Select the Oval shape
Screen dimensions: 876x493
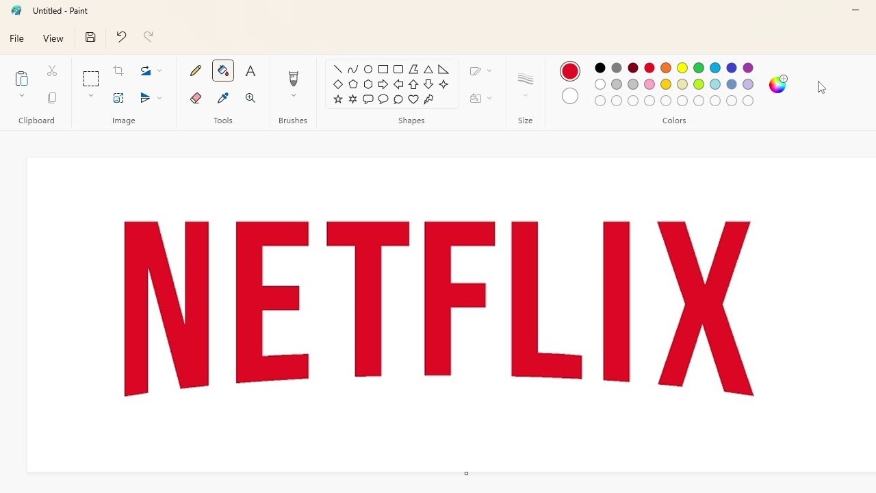pyautogui.click(x=368, y=69)
